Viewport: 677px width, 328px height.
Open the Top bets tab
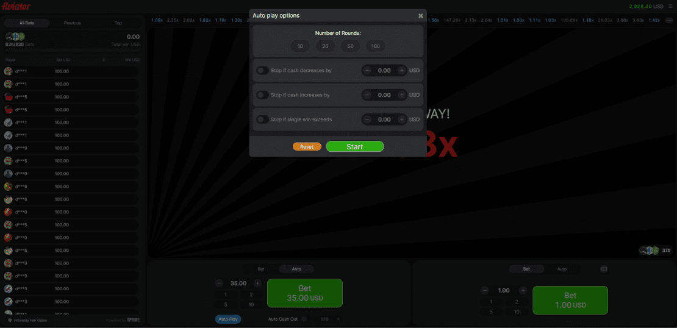tap(118, 23)
